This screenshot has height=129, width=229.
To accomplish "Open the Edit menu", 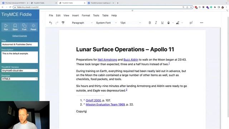I will [x=58, y=15].
